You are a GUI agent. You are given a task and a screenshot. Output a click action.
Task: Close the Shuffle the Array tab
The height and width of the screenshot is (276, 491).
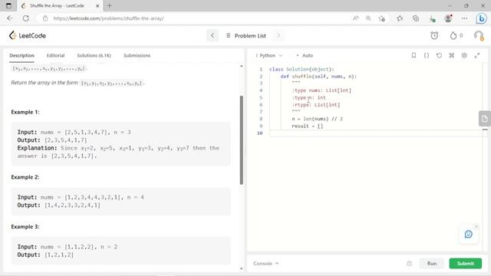pyautogui.click(x=97, y=5)
